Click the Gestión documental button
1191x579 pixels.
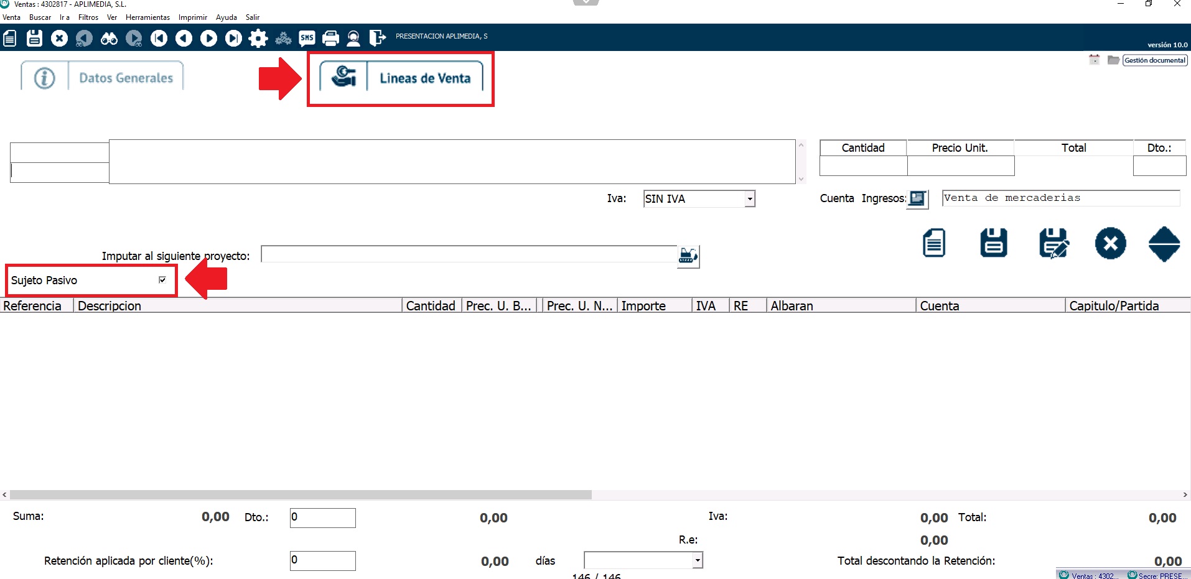click(1154, 60)
